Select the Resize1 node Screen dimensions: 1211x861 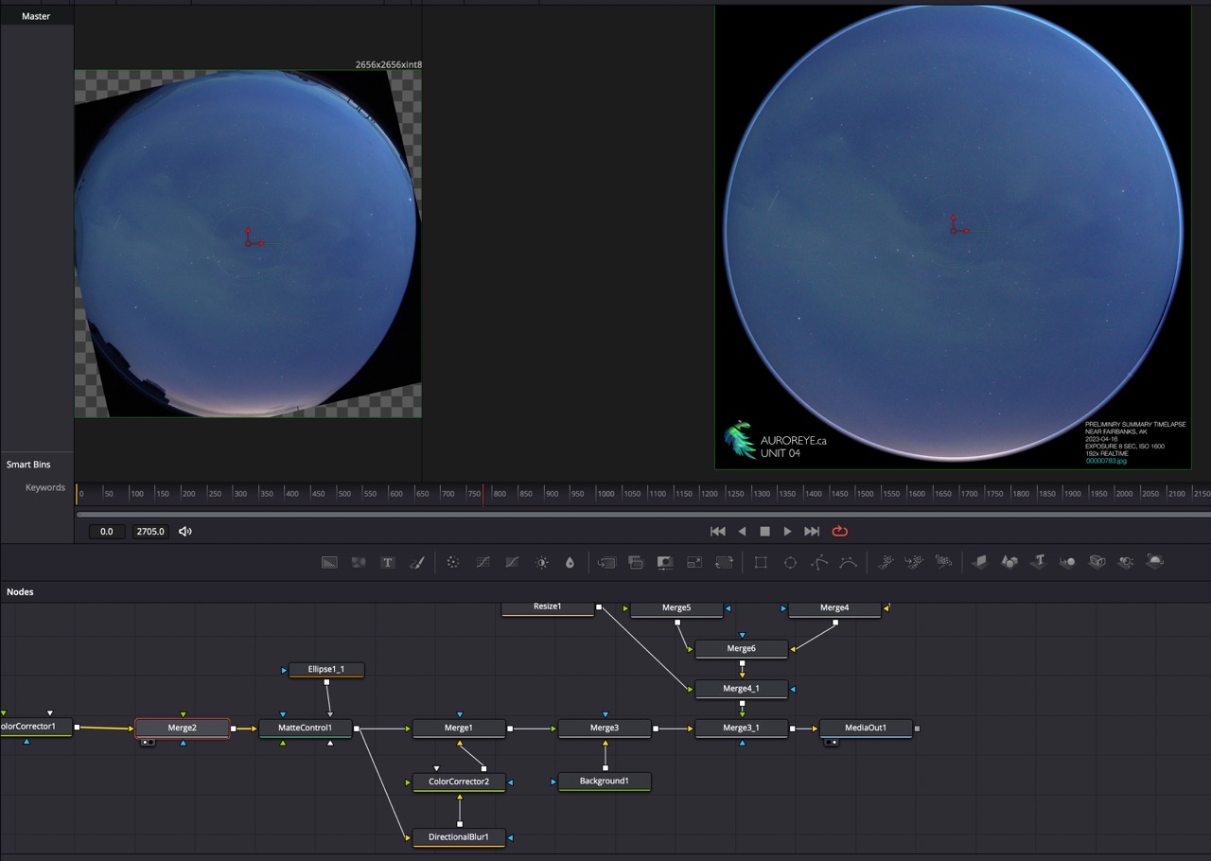[548, 607]
